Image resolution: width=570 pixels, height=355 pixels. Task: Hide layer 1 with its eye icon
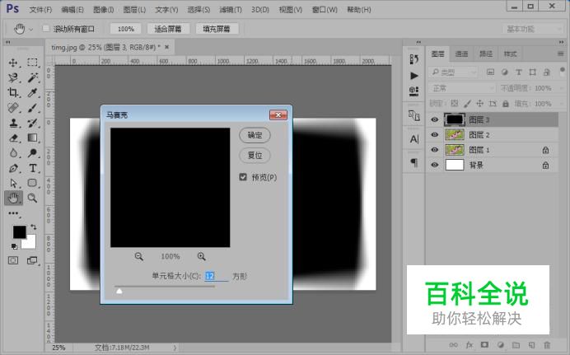[x=434, y=150]
